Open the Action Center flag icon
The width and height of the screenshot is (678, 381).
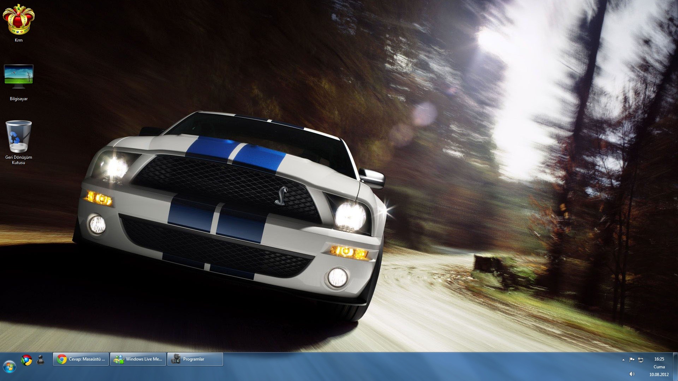pyautogui.click(x=632, y=360)
